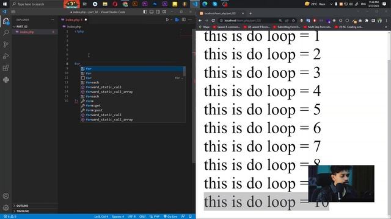The image size is (391, 219).
Task: Open Windows Start menu
Action: pos(5,4)
